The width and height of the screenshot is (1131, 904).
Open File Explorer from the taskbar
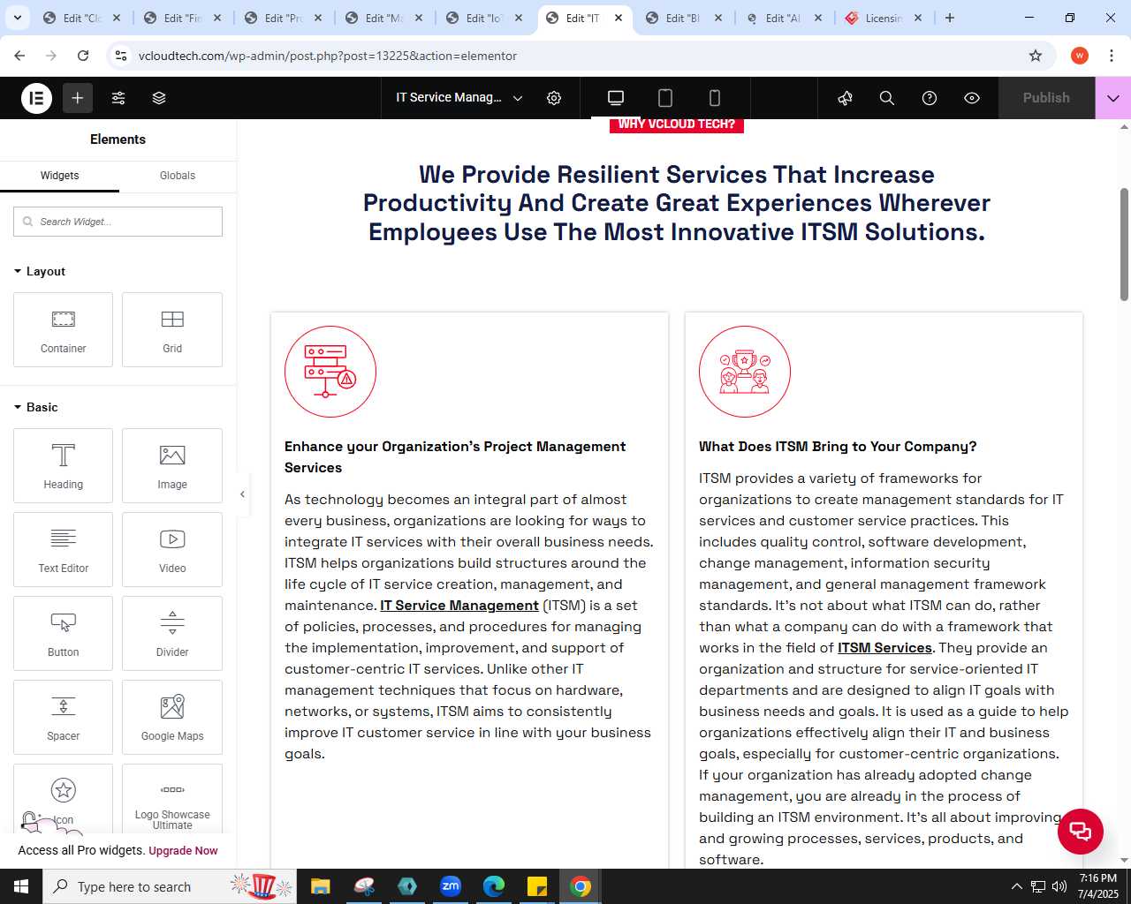coord(321,886)
